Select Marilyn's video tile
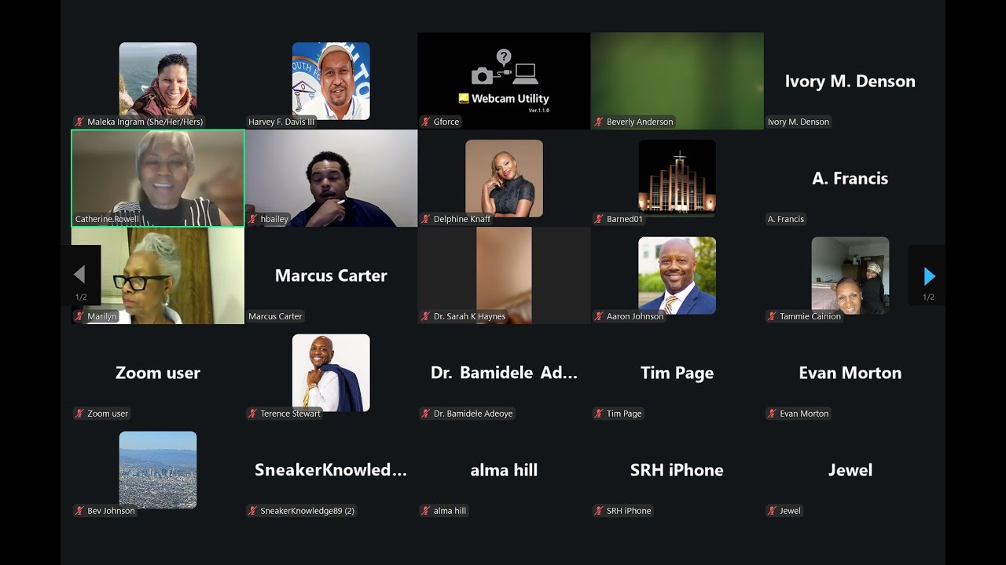Viewport: 1006px width, 565px height. pos(158,275)
